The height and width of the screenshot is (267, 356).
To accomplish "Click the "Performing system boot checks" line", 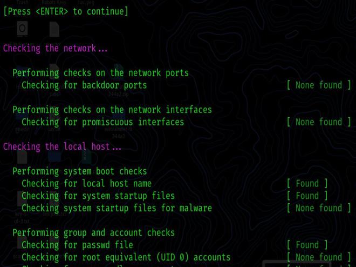I will tap(80, 171).
